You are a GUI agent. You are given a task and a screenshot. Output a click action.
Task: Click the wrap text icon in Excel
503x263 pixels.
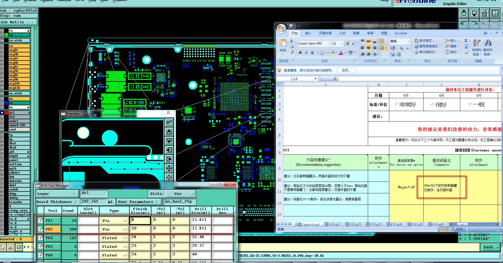click(x=381, y=41)
